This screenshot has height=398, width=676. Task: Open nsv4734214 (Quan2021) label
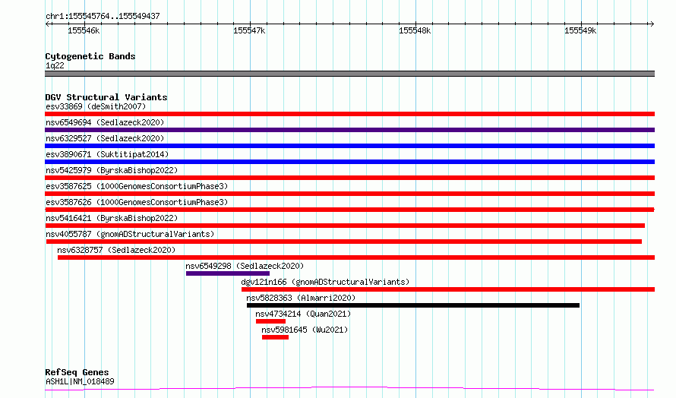(303, 314)
